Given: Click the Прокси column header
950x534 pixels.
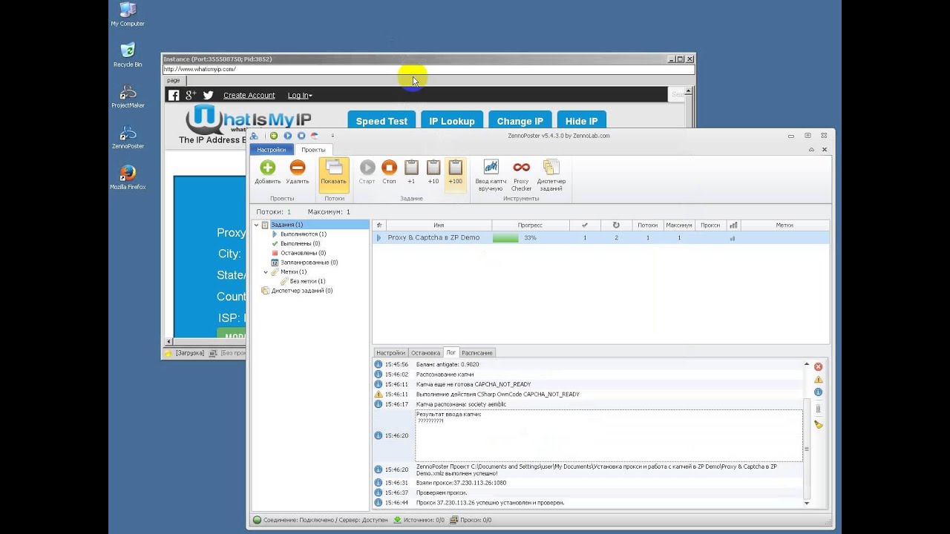Looking at the screenshot, I should pyautogui.click(x=710, y=225).
